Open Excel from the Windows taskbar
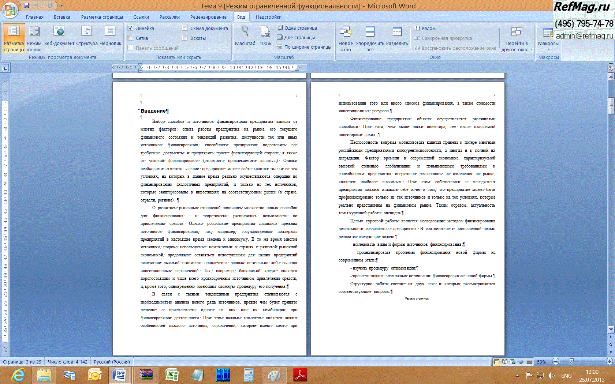The height and width of the screenshot is (384, 615). (171, 375)
